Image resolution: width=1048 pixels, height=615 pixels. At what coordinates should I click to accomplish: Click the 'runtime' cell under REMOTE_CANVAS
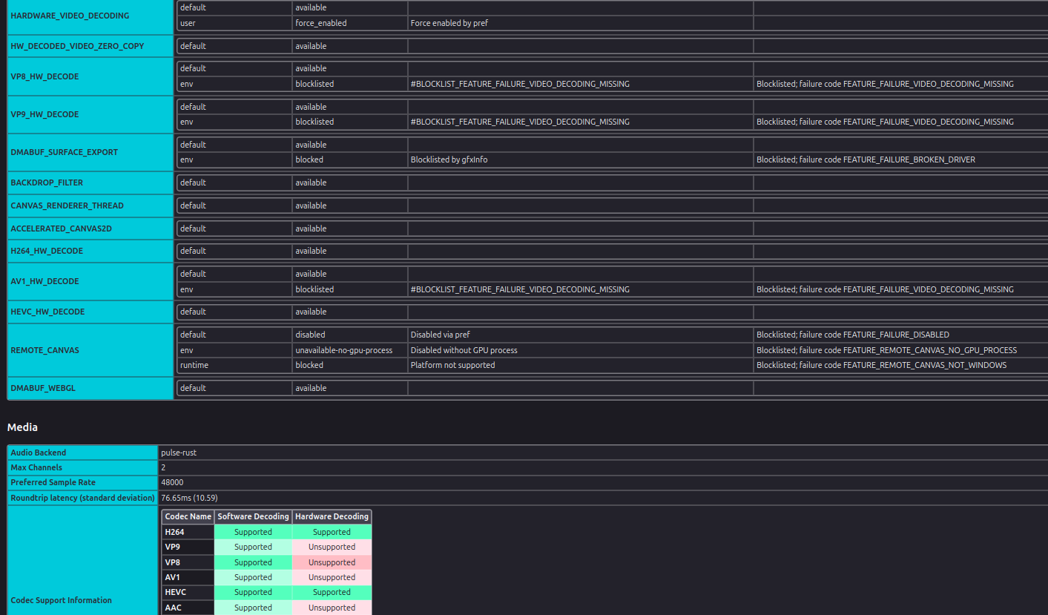tap(234, 365)
